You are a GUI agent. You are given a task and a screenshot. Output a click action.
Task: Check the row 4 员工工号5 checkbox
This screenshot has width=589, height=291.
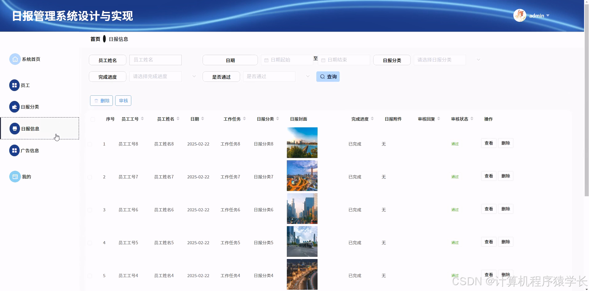point(90,243)
